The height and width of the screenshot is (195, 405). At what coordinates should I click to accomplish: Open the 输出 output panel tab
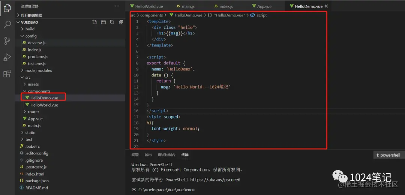(x=148, y=155)
